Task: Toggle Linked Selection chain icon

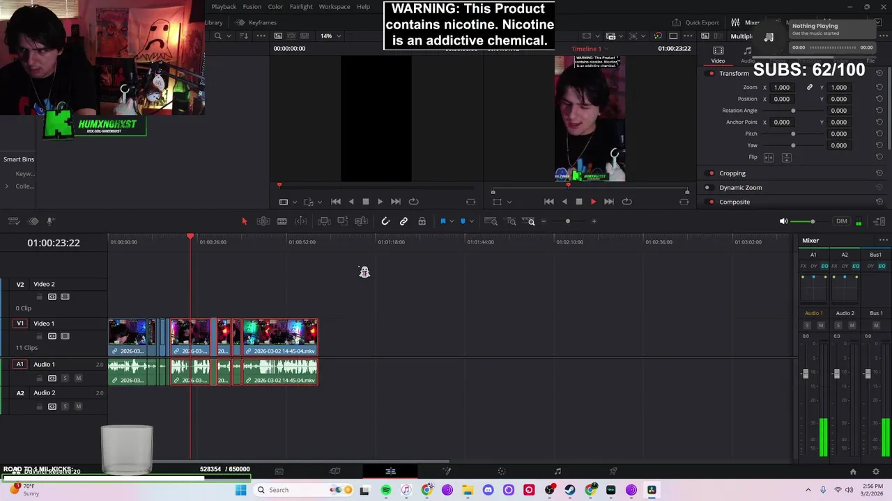Action: [x=403, y=221]
